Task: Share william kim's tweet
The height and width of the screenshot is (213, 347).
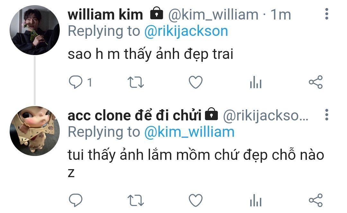Action: click(x=316, y=82)
